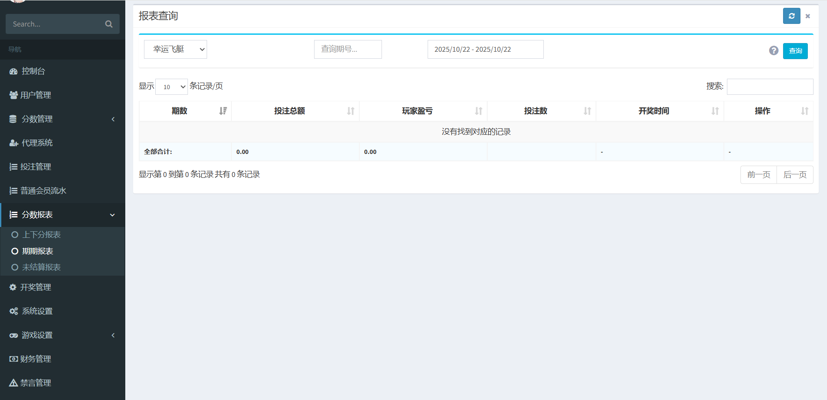The height and width of the screenshot is (400, 827).
Task: Open the date range picker field
Action: coord(485,50)
